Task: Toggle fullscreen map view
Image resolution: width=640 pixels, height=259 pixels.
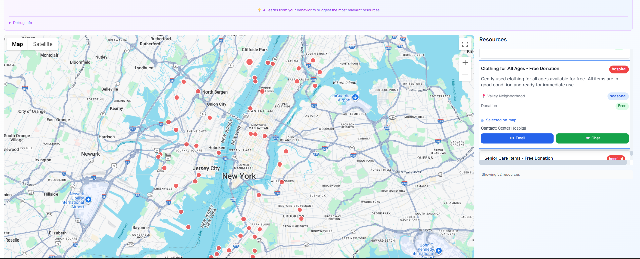Action: (x=465, y=44)
